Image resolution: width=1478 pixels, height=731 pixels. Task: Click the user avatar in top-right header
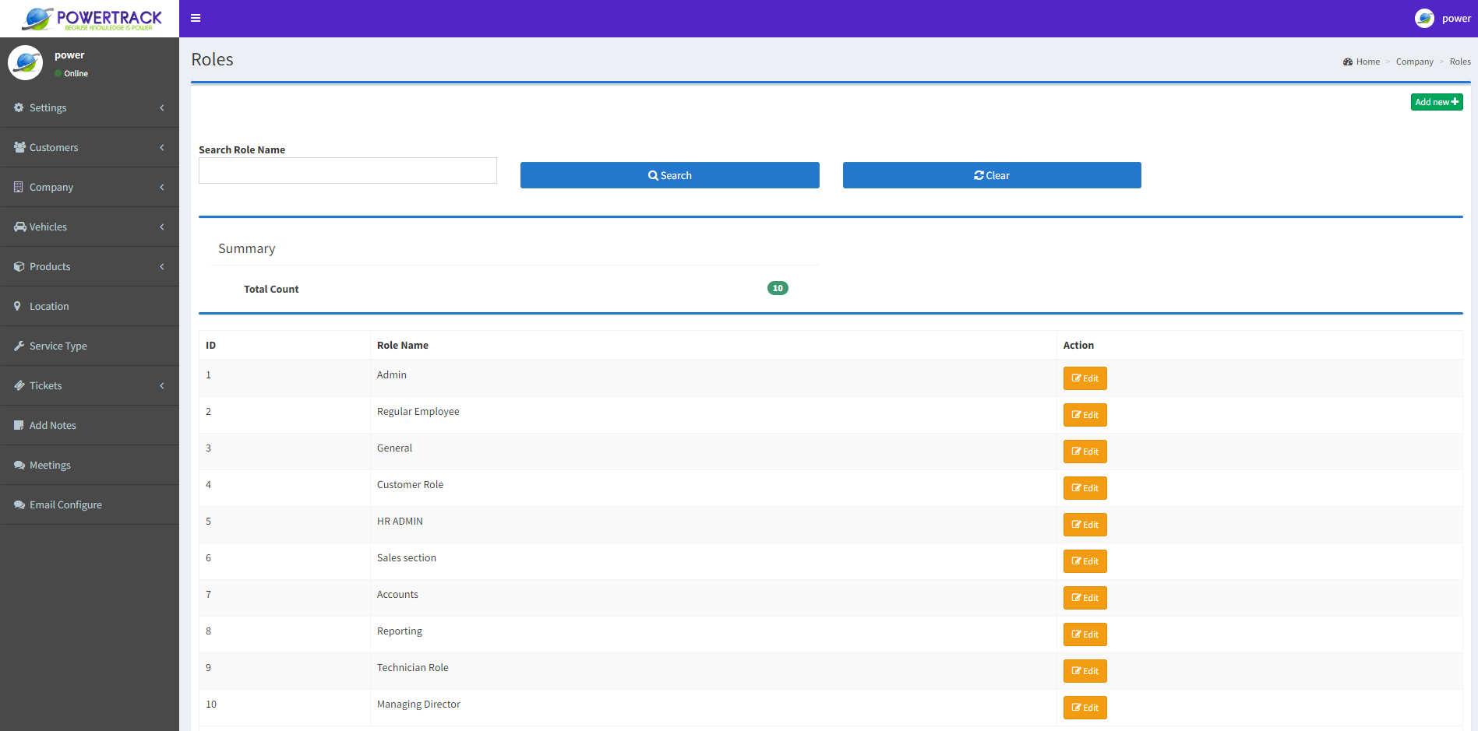pos(1424,18)
